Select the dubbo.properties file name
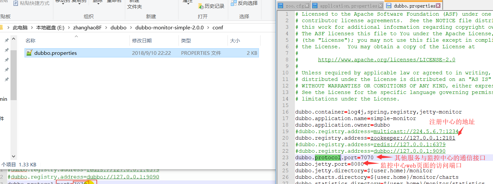This screenshot has width=493, height=184. tap(56, 53)
